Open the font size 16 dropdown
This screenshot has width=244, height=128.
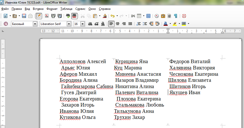[x=83, y=24]
